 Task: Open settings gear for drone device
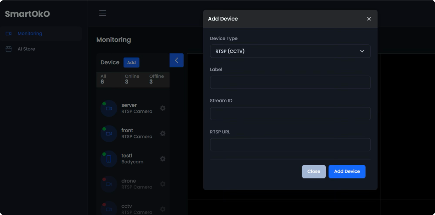coord(163,184)
